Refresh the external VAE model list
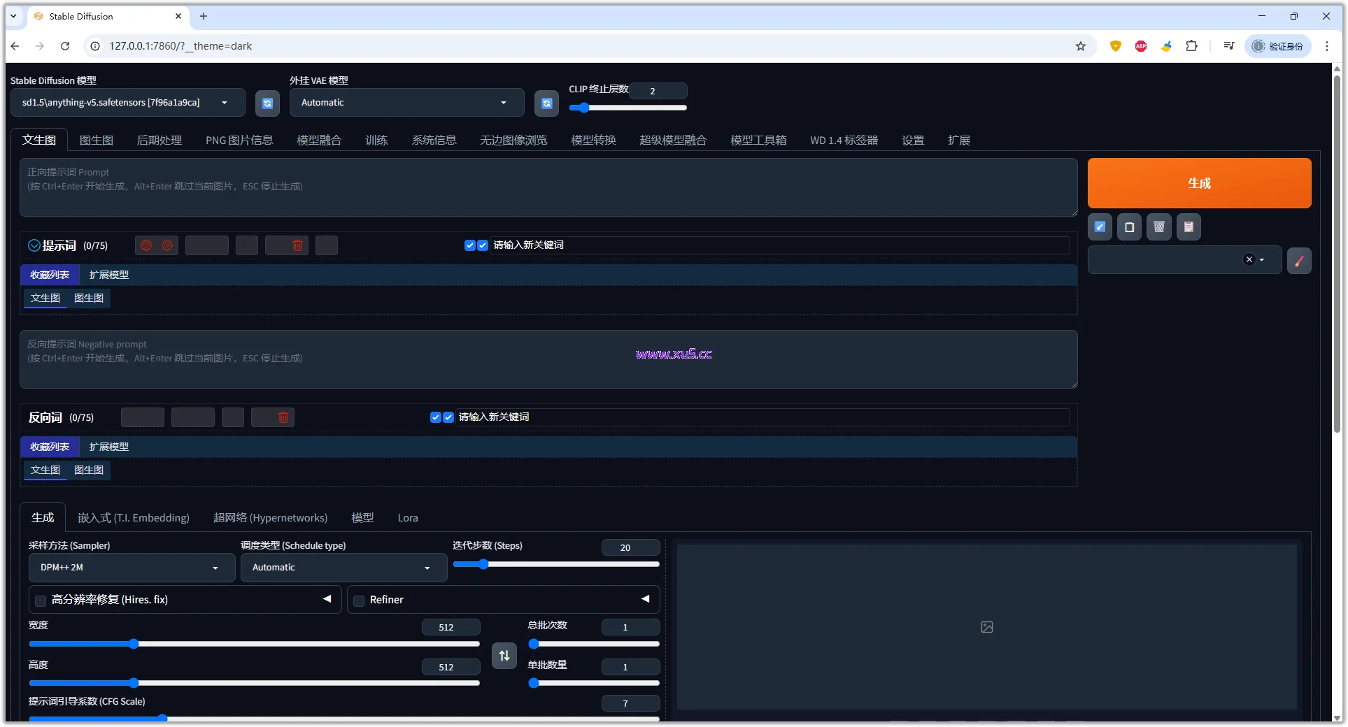Image resolution: width=1348 pixels, height=727 pixels. [x=546, y=103]
